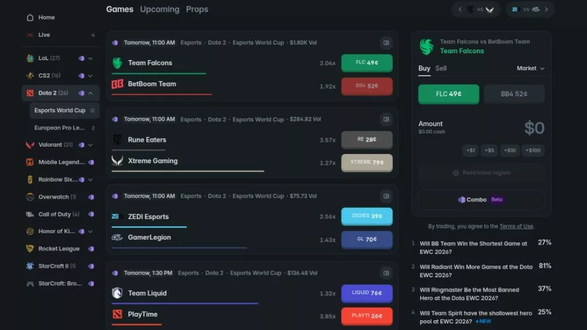The width and height of the screenshot is (587, 330).
Task: Click the Xtreme Gaming logo
Action: (117, 161)
